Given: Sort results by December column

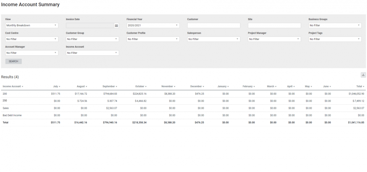Looking at the screenshot, I should 197,86.
